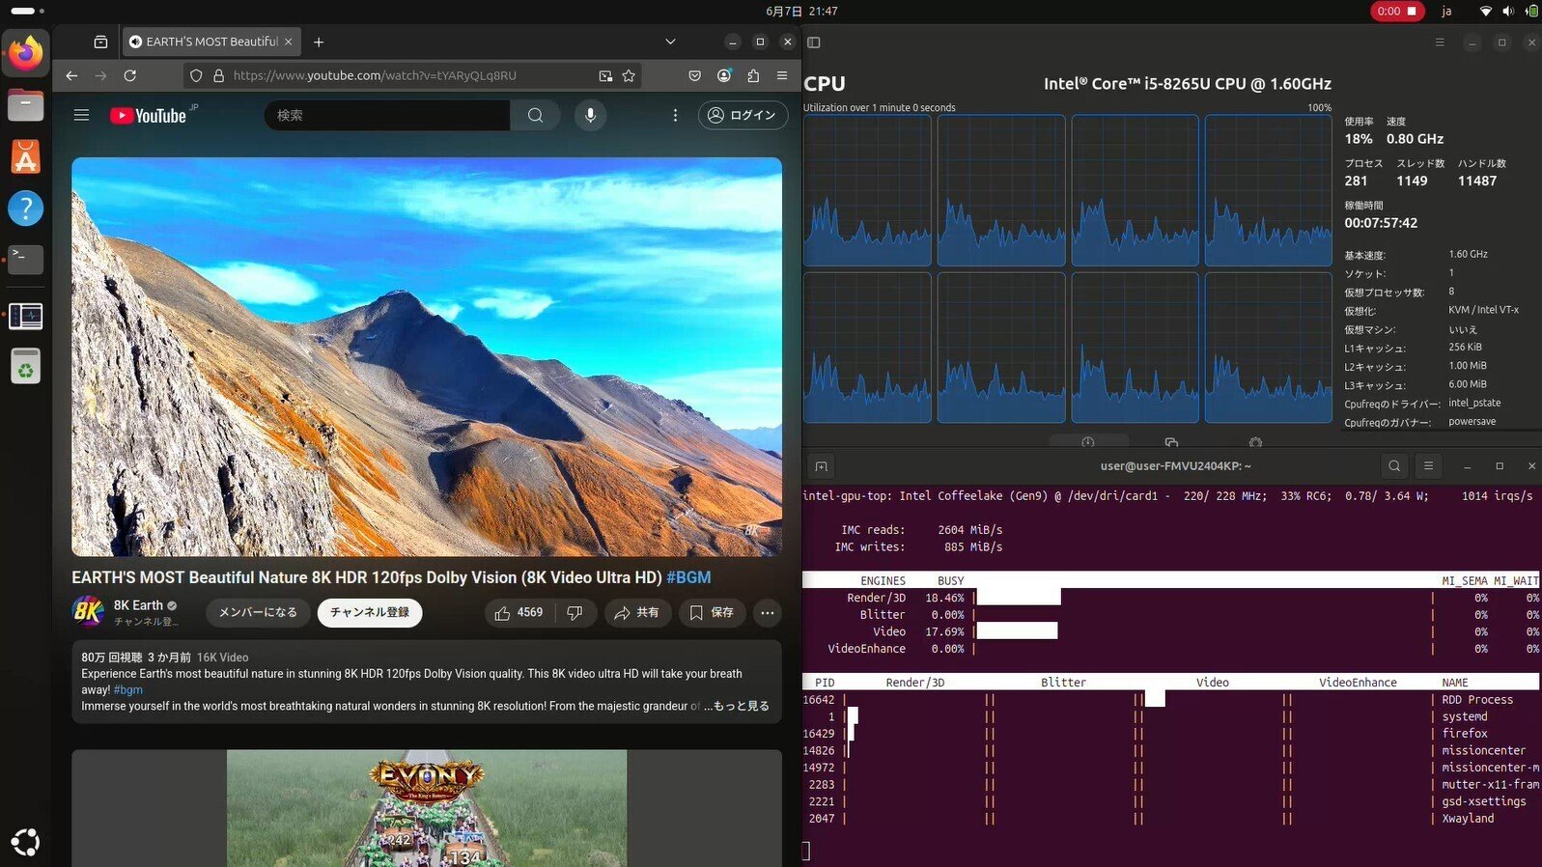Viewport: 1542px width, 867px height.
Task: Open the Firefox extensions puzzle icon
Action: [753, 75]
